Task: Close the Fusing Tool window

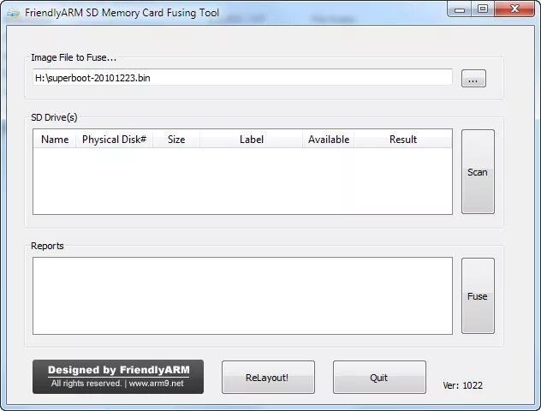Action: pyautogui.click(x=514, y=9)
